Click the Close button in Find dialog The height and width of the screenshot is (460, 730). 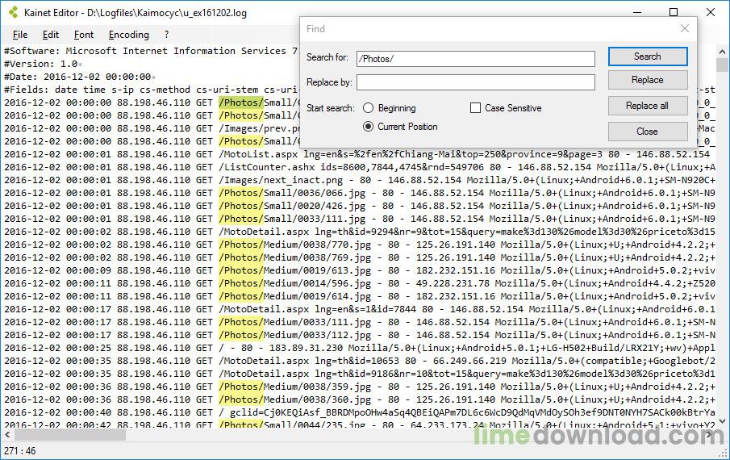click(648, 132)
